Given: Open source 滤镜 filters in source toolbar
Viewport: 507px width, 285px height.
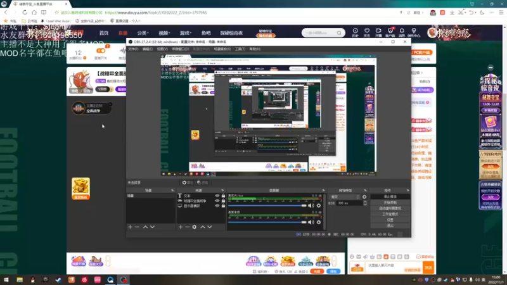Looking at the screenshot, I should coord(202,182).
